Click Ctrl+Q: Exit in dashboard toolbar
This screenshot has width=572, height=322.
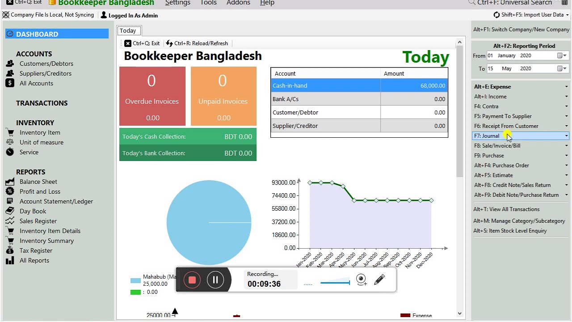coord(142,43)
